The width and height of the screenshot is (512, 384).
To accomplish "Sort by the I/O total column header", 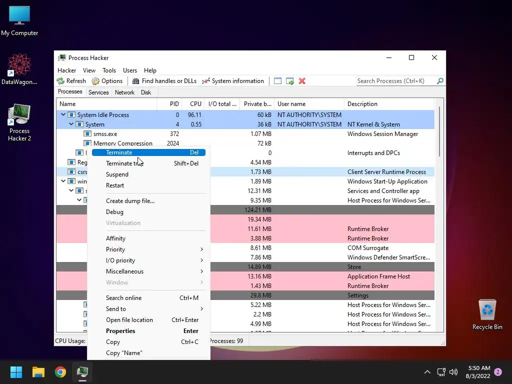I will [221, 104].
